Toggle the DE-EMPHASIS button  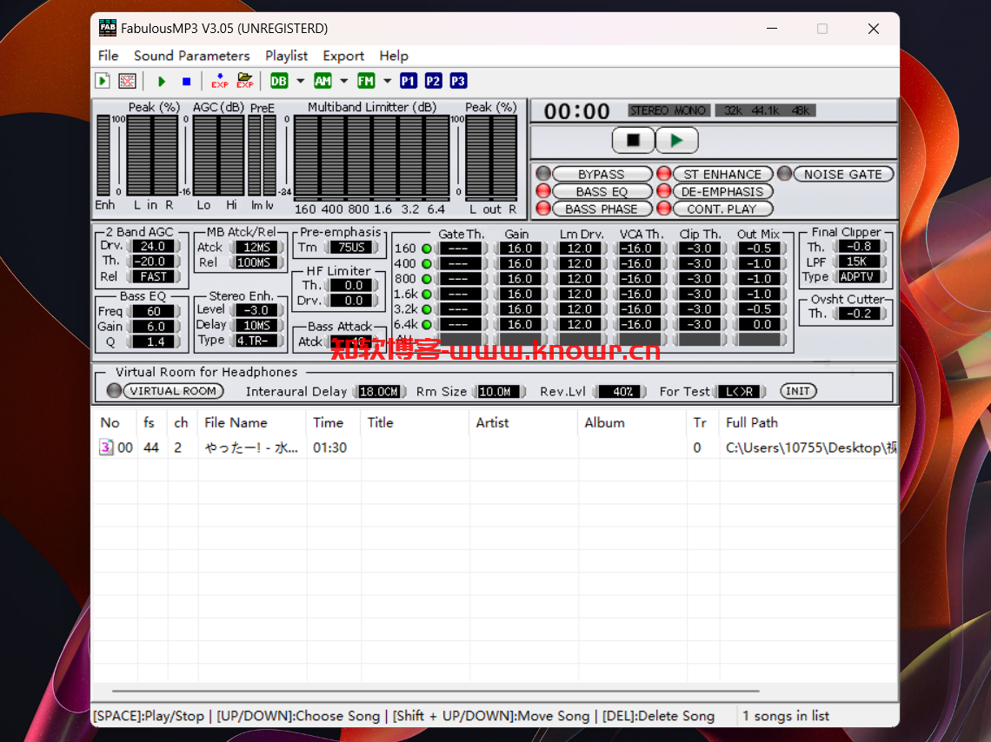click(722, 192)
